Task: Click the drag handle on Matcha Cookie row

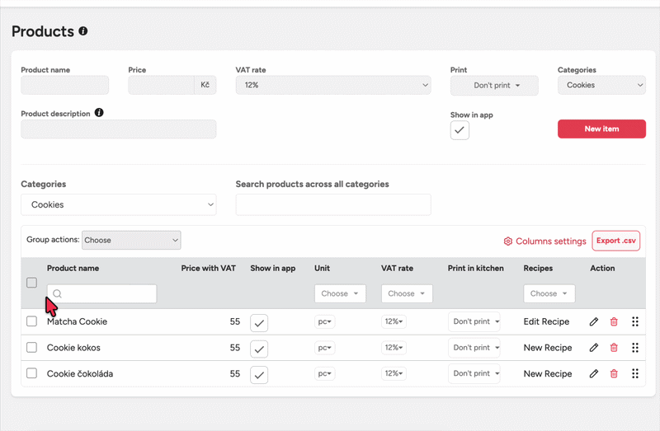Action: pos(634,322)
